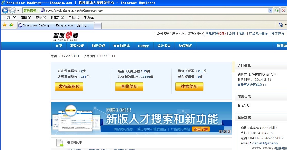Click the 新版人才搜索和新功能 banner image
Screen dimensions: 287x150
click(x=141, y=118)
